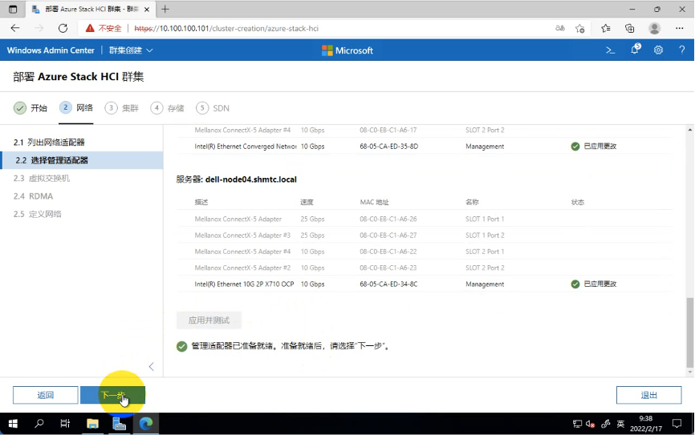Open Server Manager from taskbar
This screenshot has width=695, height=435.
click(119, 424)
